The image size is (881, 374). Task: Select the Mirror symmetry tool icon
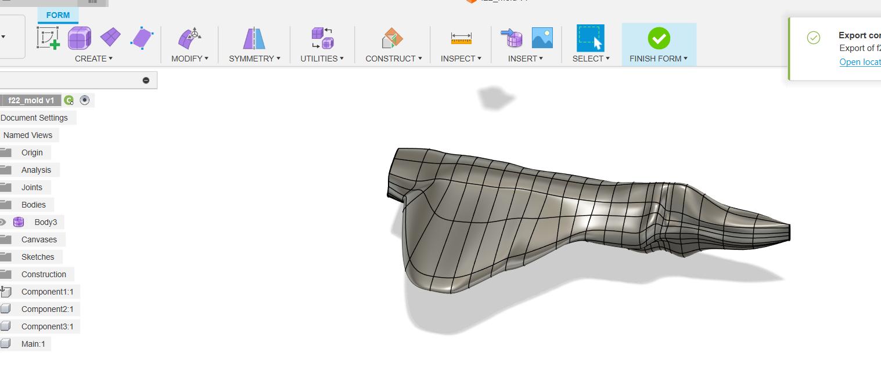(254, 38)
